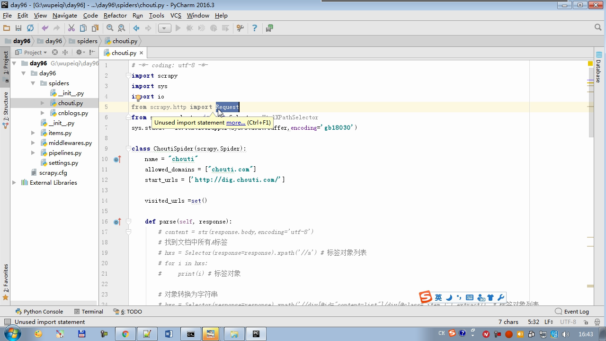Collapse the spiders folder in the tree
The height and width of the screenshot is (341, 606).
coord(33,83)
